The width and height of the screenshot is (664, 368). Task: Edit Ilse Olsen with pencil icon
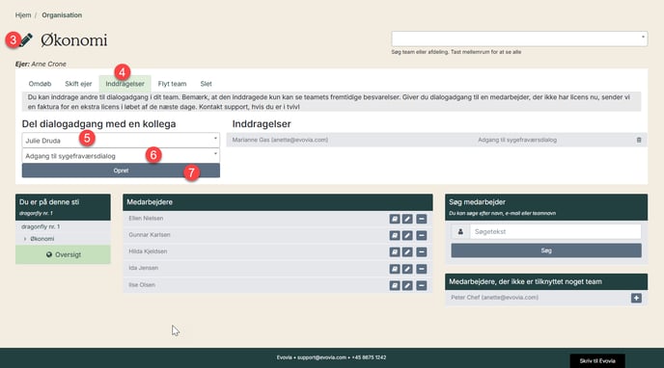(x=407, y=285)
